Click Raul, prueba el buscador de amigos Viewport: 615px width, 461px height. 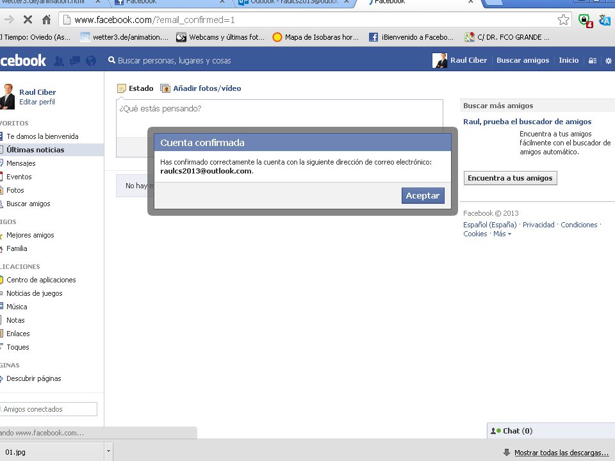pyautogui.click(x=527, y=122)
